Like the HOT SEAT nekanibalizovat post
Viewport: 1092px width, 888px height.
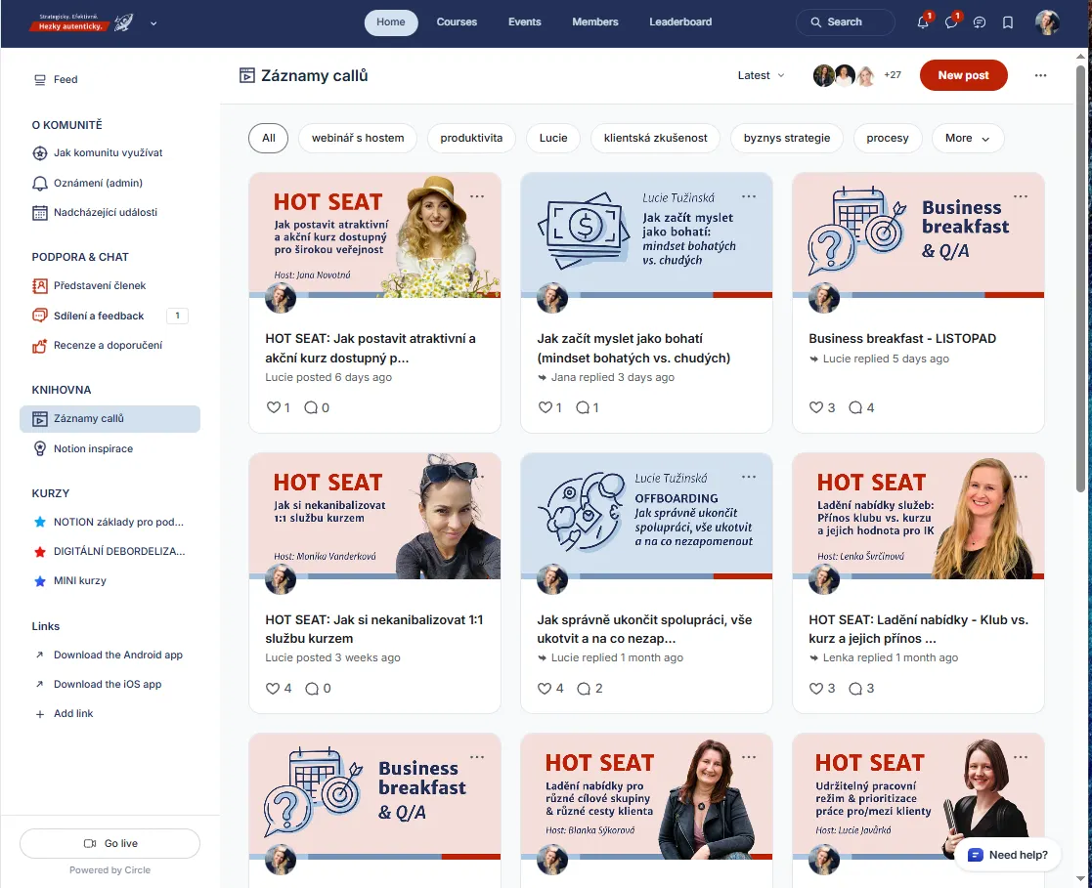(273, 688)
